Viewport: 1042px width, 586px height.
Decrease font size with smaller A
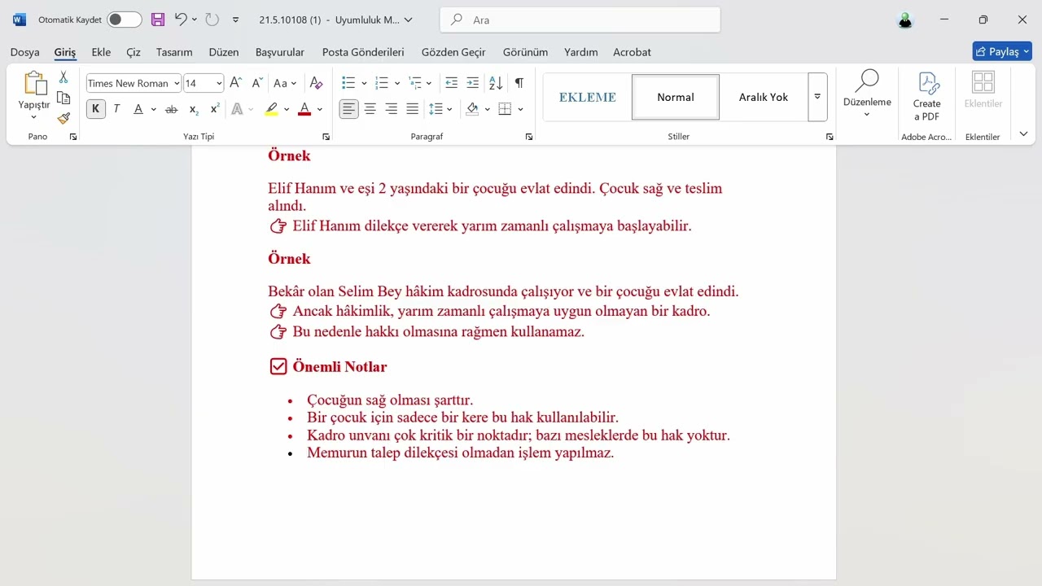(x=256, y=83)
